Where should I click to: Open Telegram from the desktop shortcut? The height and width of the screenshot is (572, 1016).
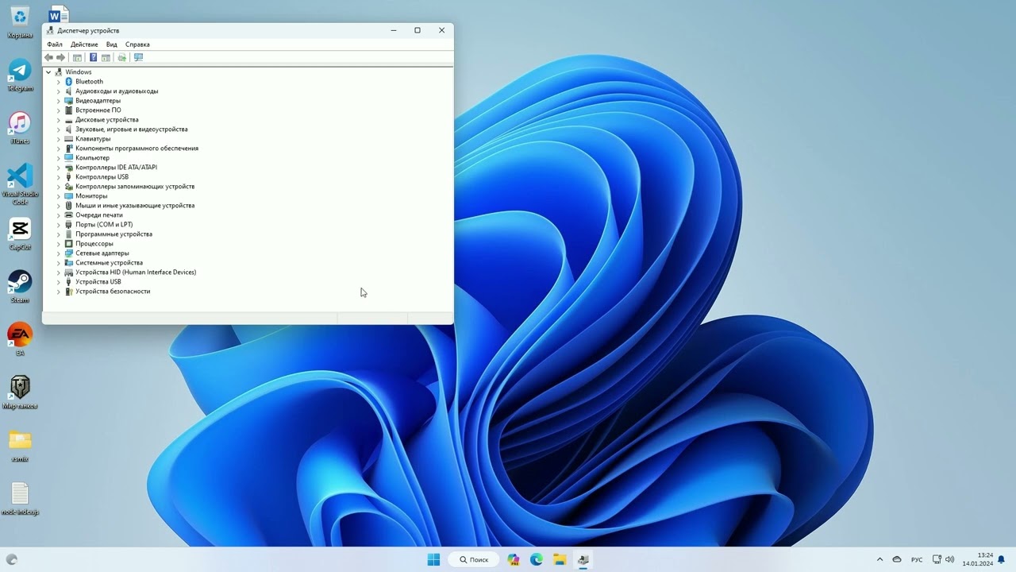click(x=20, y=71)
